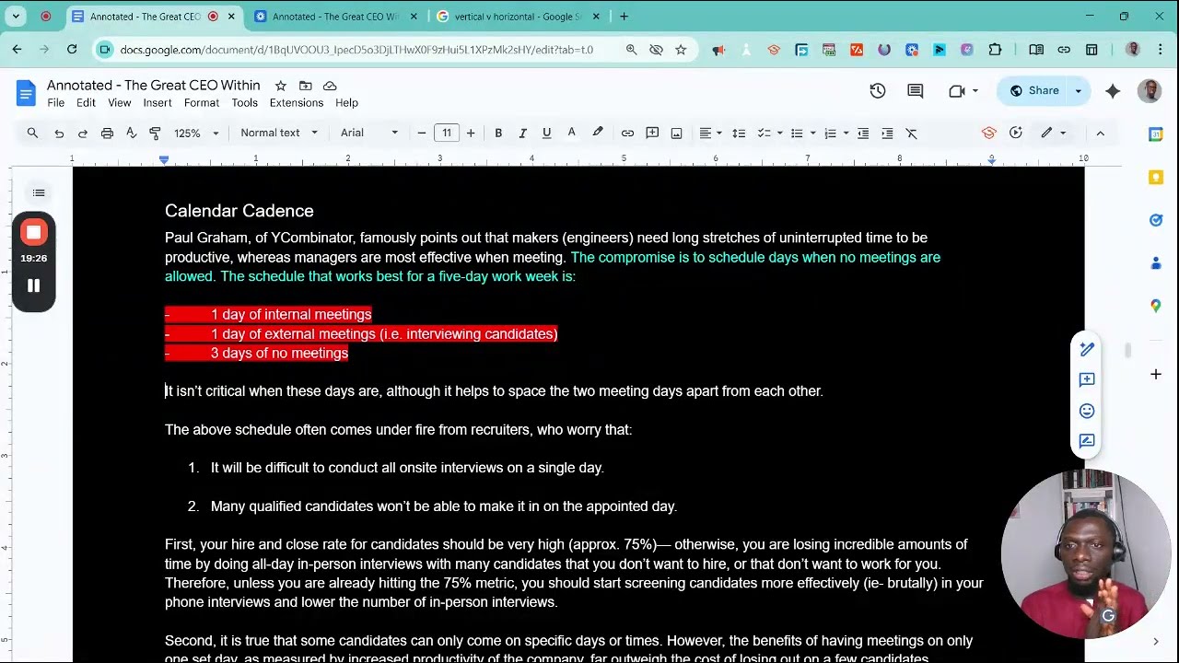
Task: Search the menus with magnifier icon
Action: pos(32,134)
